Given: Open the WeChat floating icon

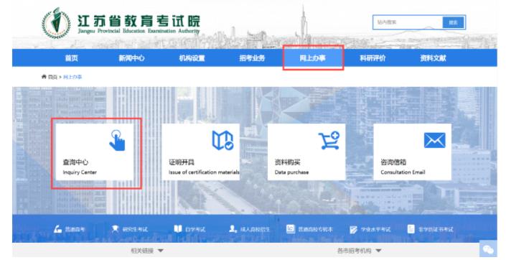Looking at the screenshot, I should click(x=488, y=249).
